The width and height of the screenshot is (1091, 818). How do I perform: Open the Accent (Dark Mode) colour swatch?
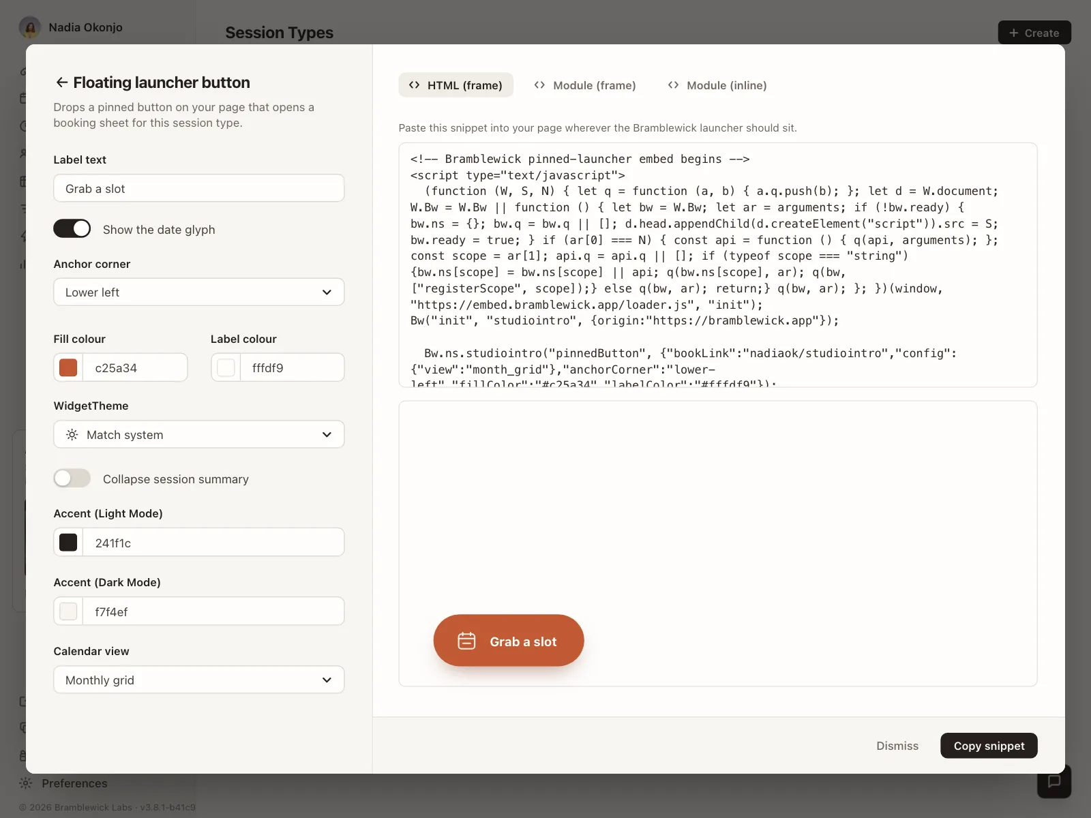coord(68,611)
